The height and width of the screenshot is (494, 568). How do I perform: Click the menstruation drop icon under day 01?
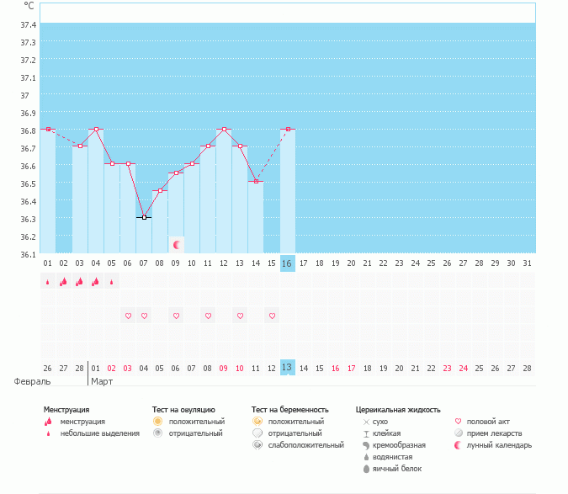click(47, 282)
